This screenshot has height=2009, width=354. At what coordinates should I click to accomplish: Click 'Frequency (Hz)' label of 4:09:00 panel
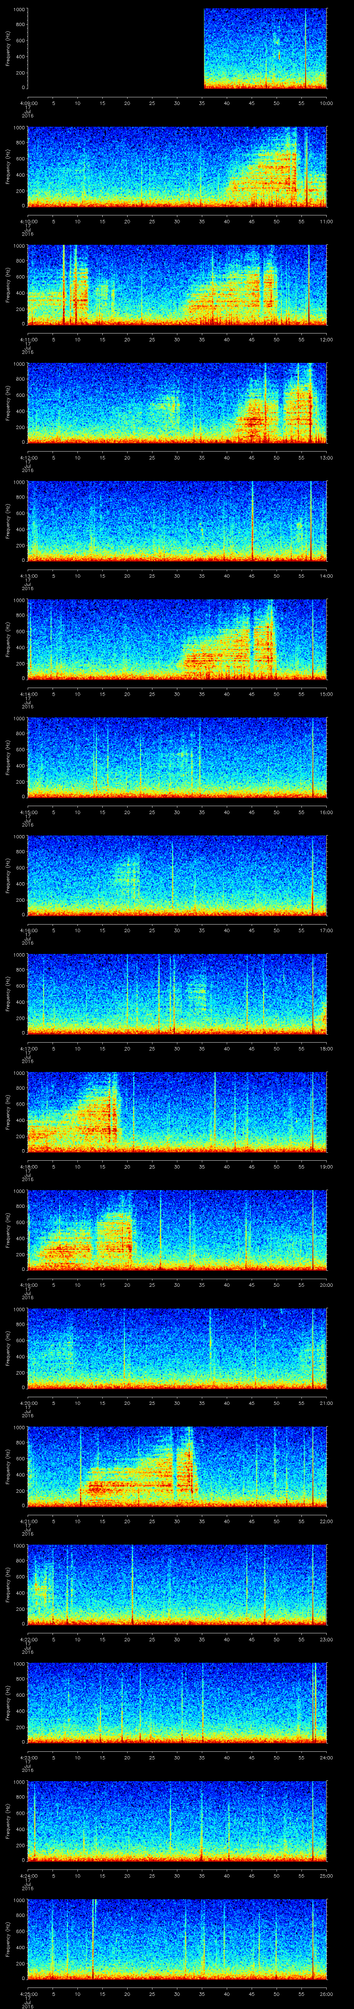(x=8, y=48)
